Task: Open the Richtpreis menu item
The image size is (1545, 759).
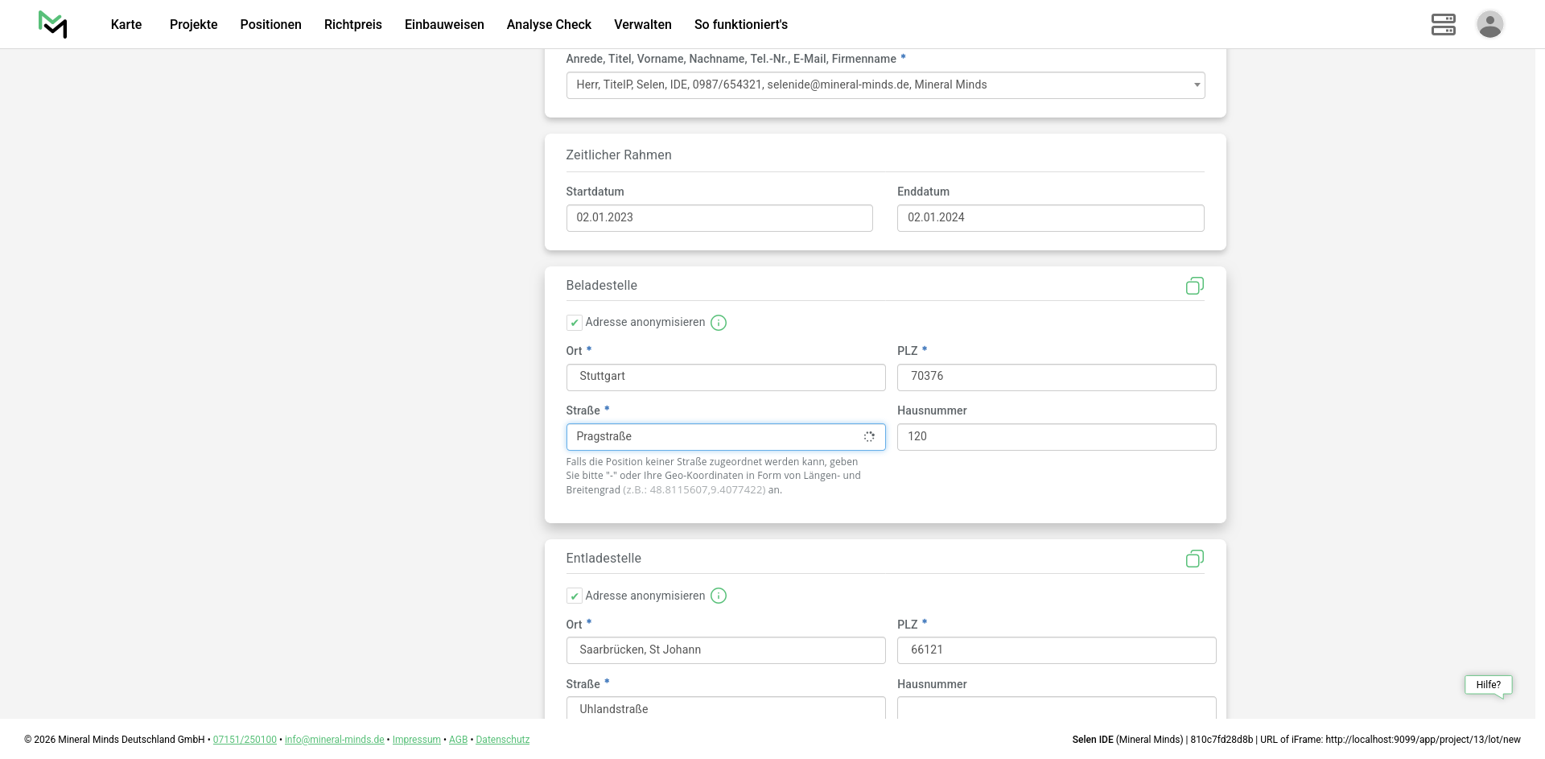Action: coord(352,24)
